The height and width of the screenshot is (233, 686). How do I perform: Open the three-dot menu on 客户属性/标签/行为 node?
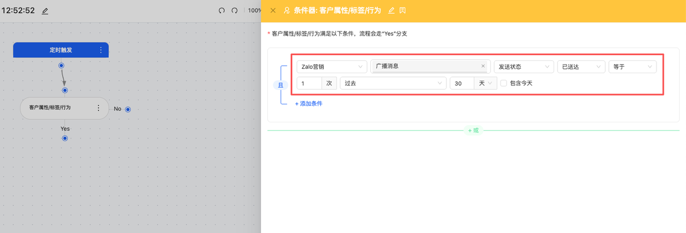[98, 108]
